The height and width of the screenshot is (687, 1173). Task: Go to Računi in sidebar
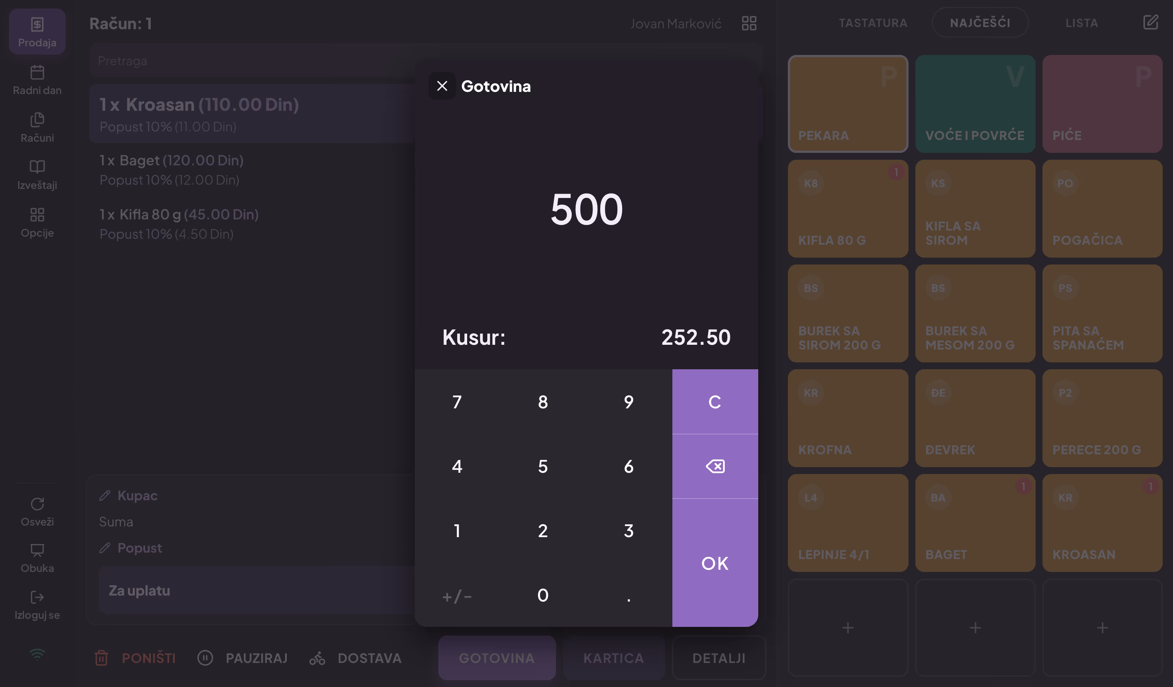pos(37,127)
